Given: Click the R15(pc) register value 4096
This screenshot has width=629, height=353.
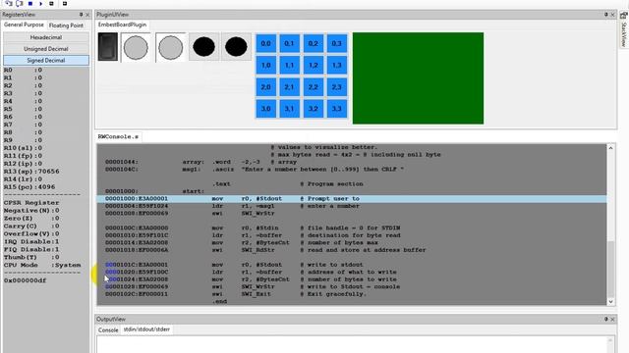Looking at the screenshot, I should [x=46, y=187].
